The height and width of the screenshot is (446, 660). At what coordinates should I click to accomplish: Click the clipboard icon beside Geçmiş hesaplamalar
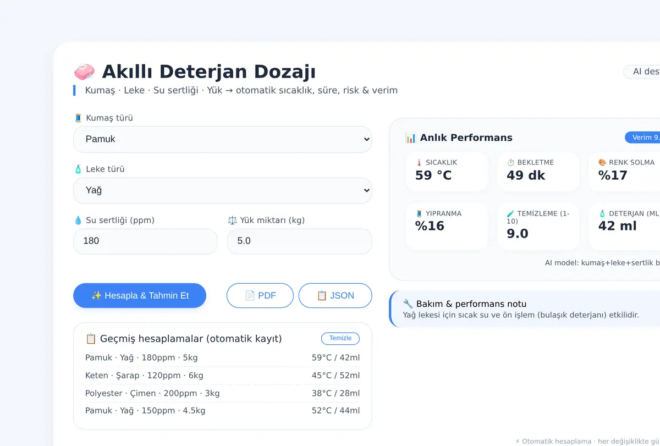point(91,339)
